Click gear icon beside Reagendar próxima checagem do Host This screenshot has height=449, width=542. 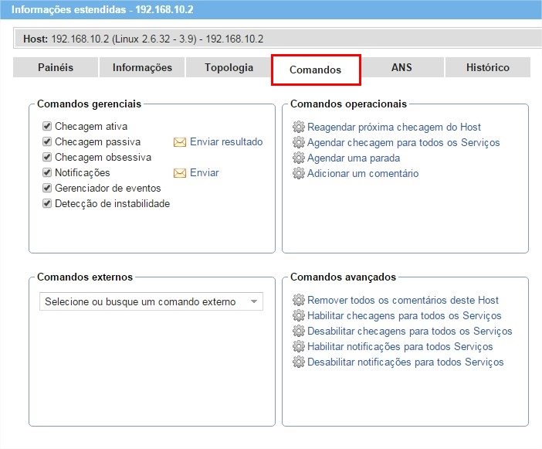[298, 127]
